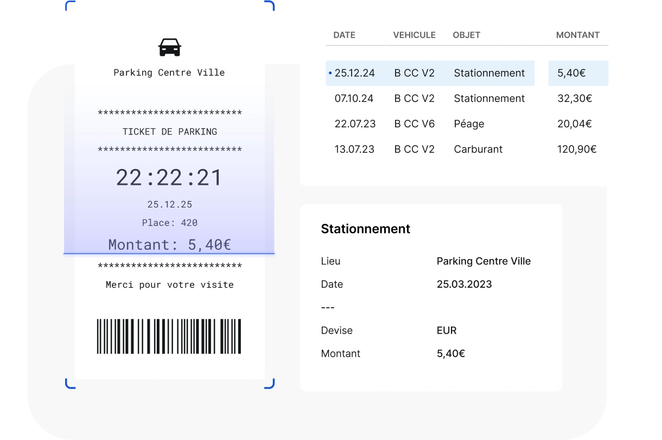
Task: Click the OBJET column header
Action: 466,35
